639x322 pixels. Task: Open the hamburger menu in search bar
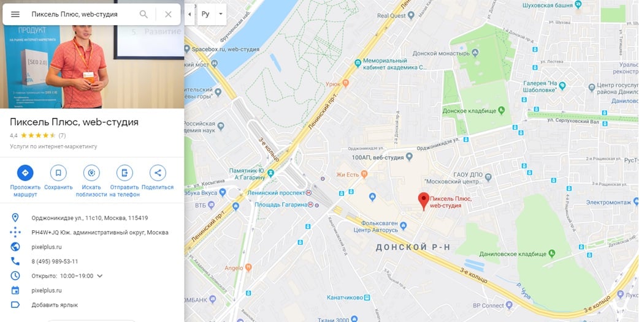[x=15, y=14]
